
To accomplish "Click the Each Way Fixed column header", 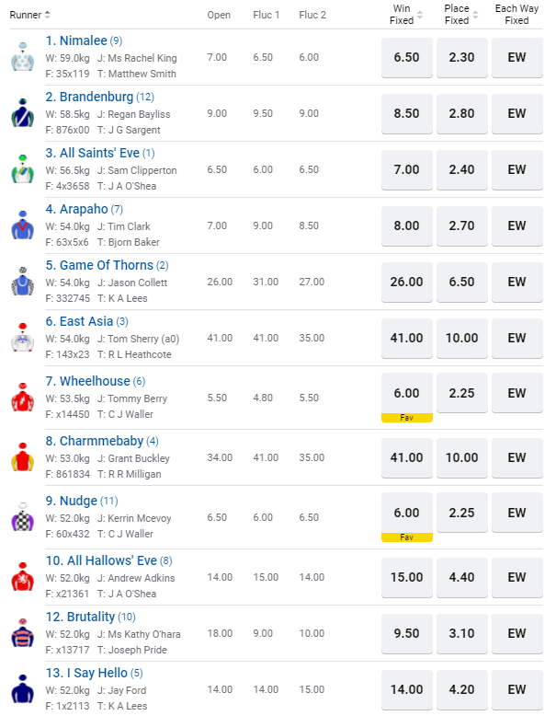I will pyautogui.click(x=516, y=15).
